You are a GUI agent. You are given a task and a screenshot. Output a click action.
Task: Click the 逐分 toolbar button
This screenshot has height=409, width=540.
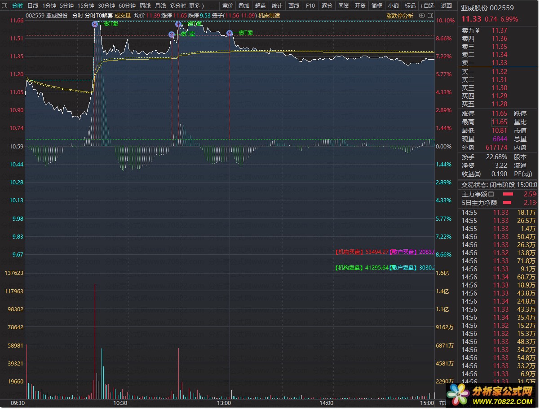pos(327,6)
